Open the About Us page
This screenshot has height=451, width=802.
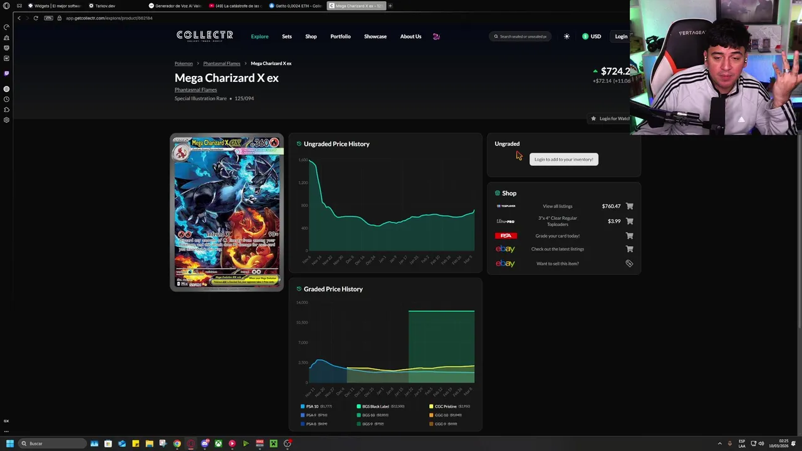[x=410, y=36]
